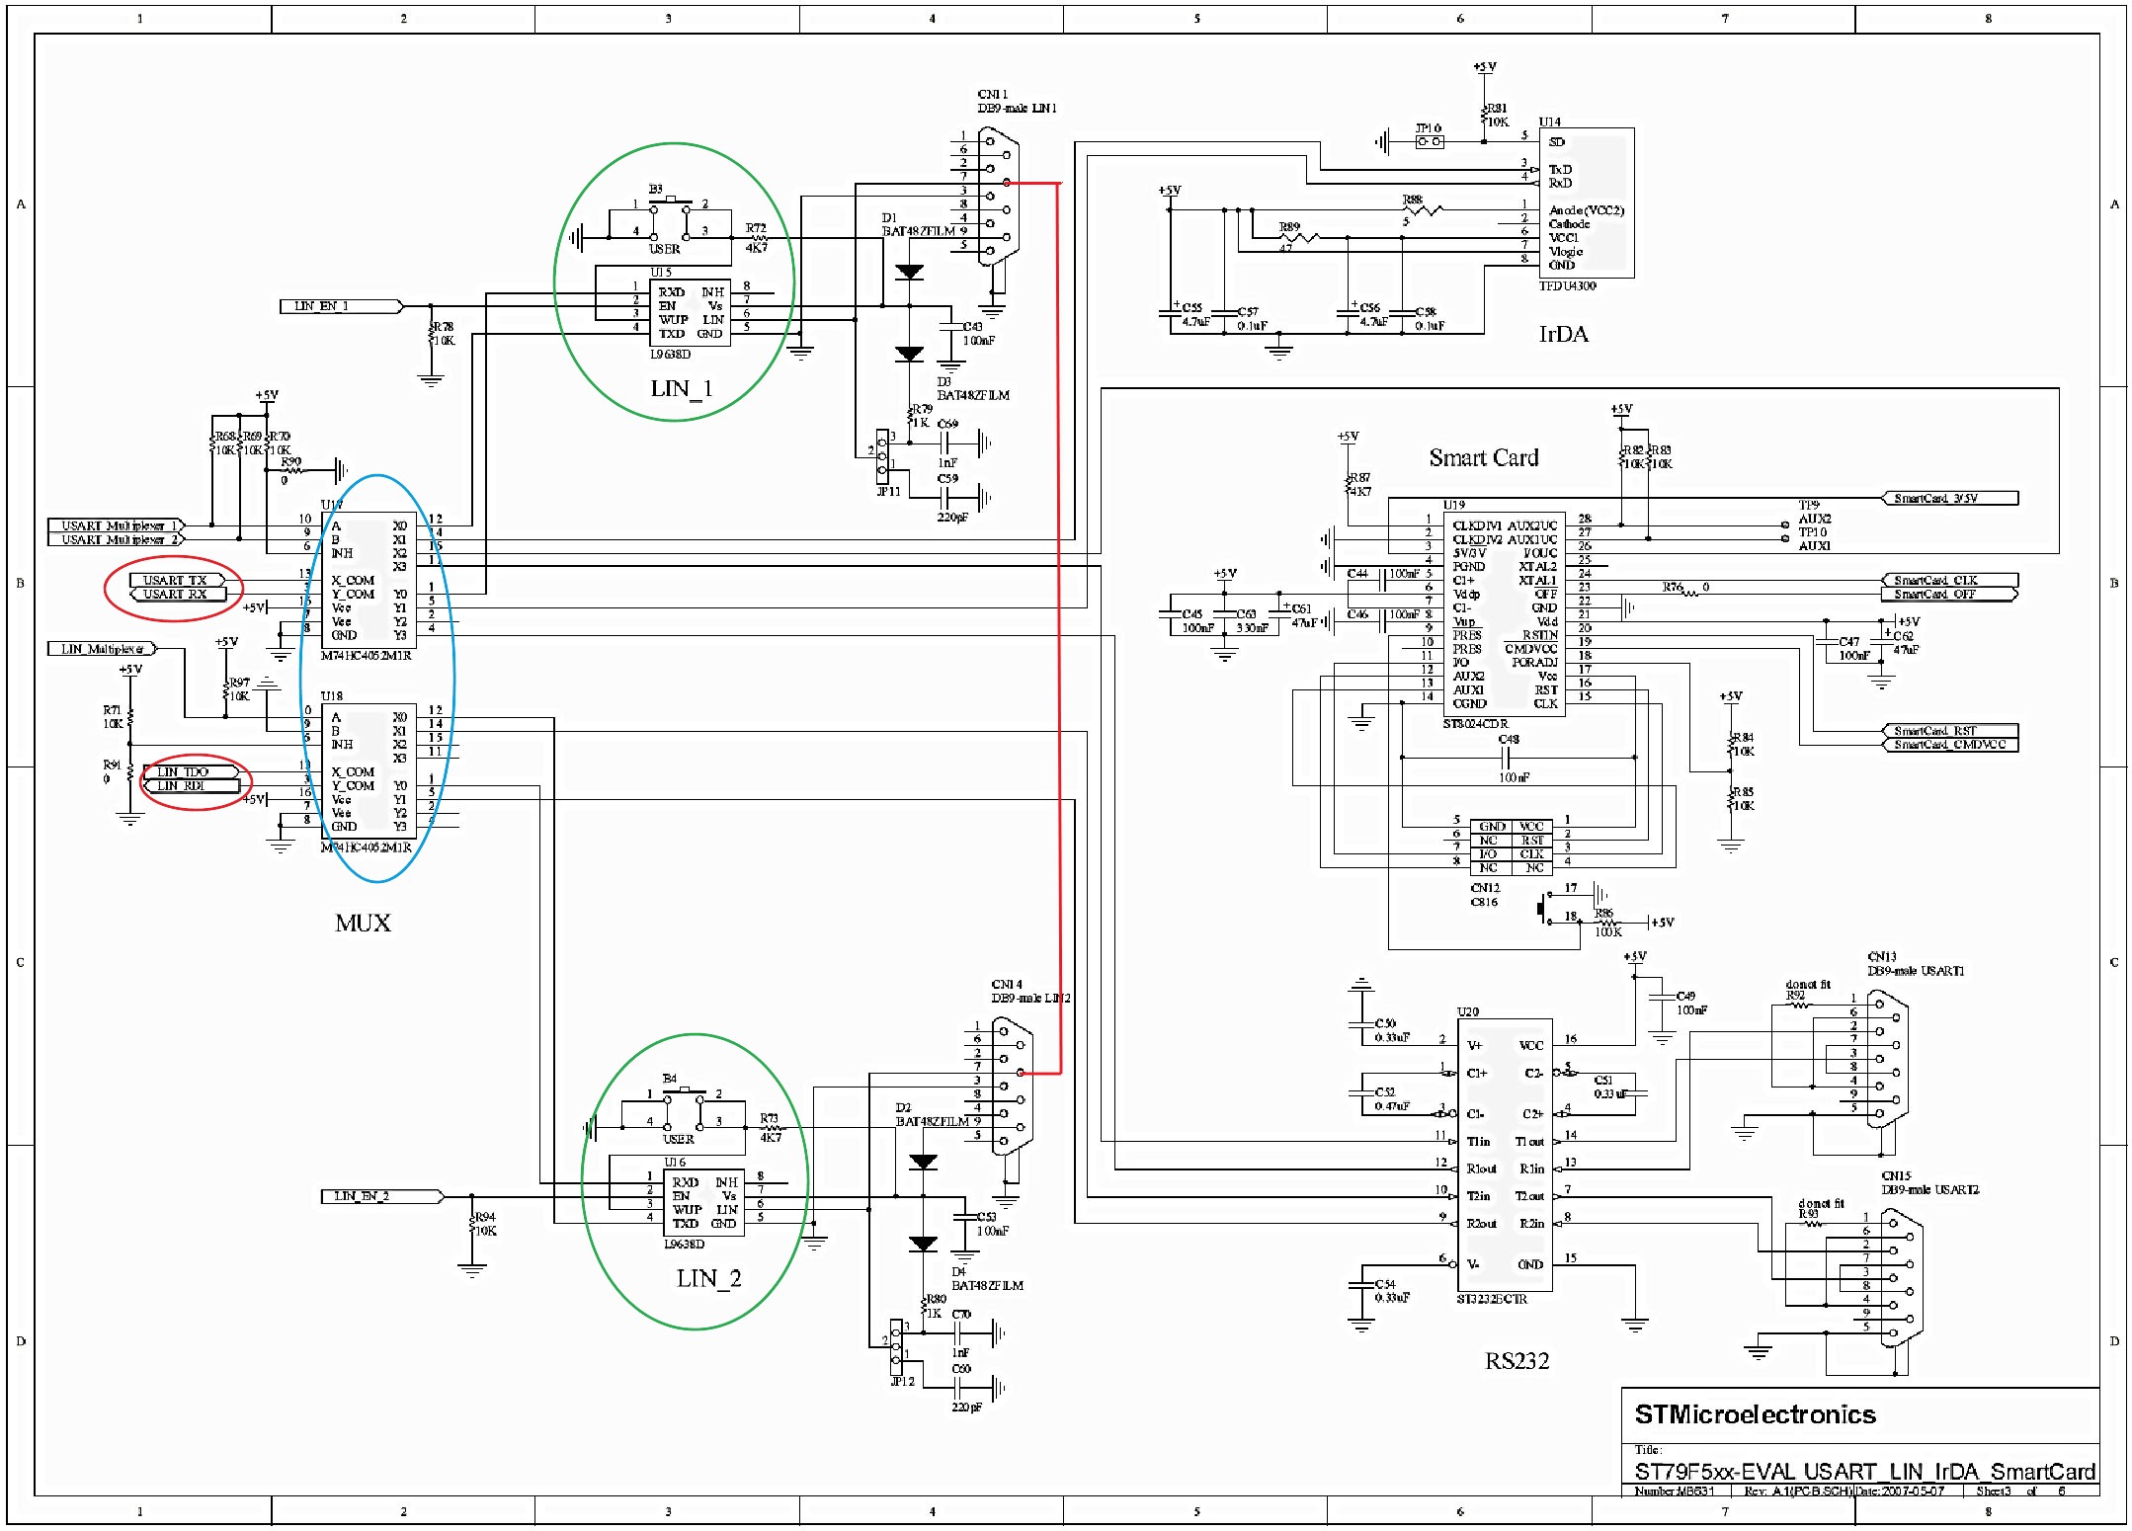
Task: Select the USART_Multiplexer_2 port label
Action: point(117,539)
